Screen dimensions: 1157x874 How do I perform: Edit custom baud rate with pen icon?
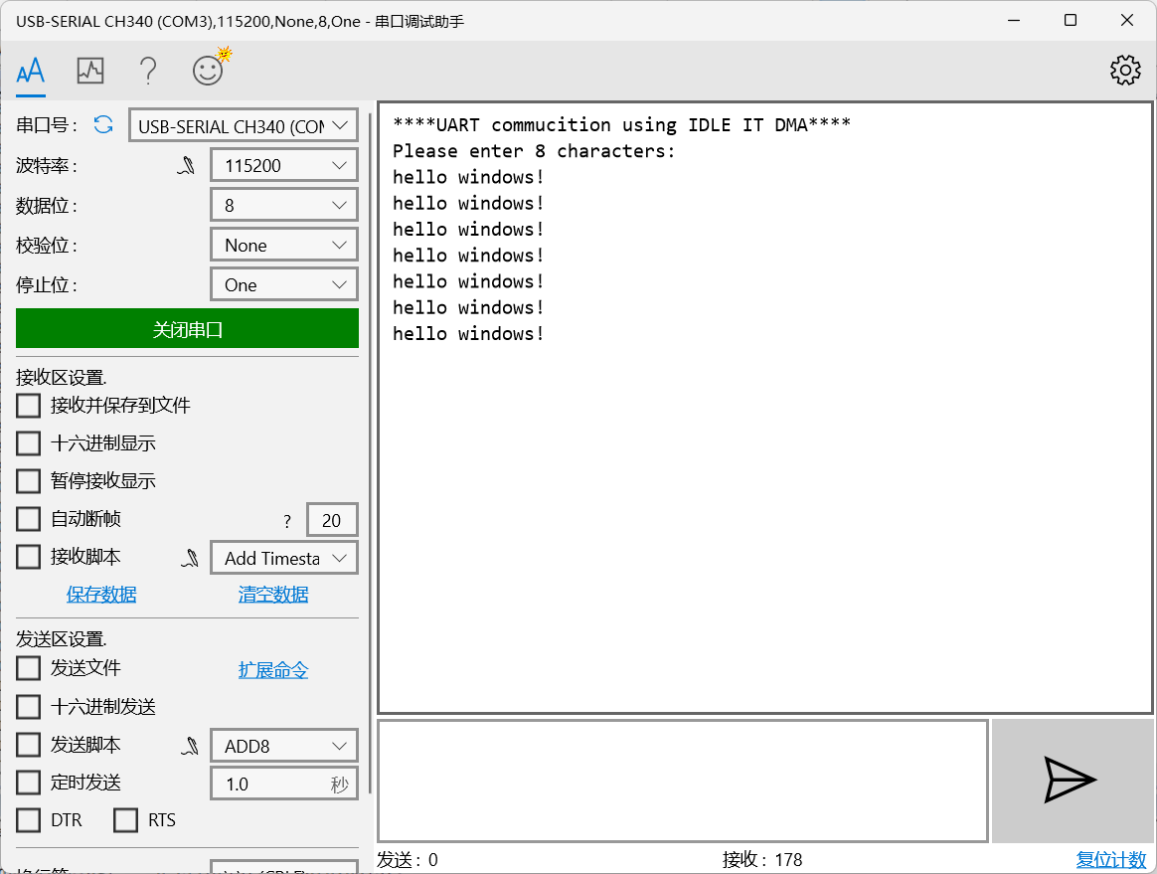click(187, 165)
